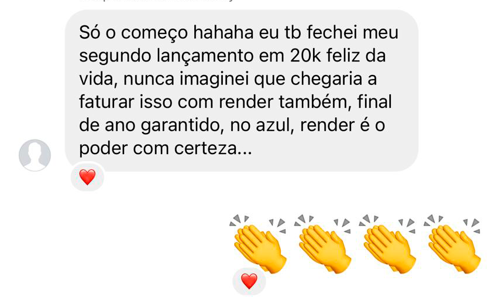
Task: Click the word "lançamento" in the message
Action: (x=205, y=57)
